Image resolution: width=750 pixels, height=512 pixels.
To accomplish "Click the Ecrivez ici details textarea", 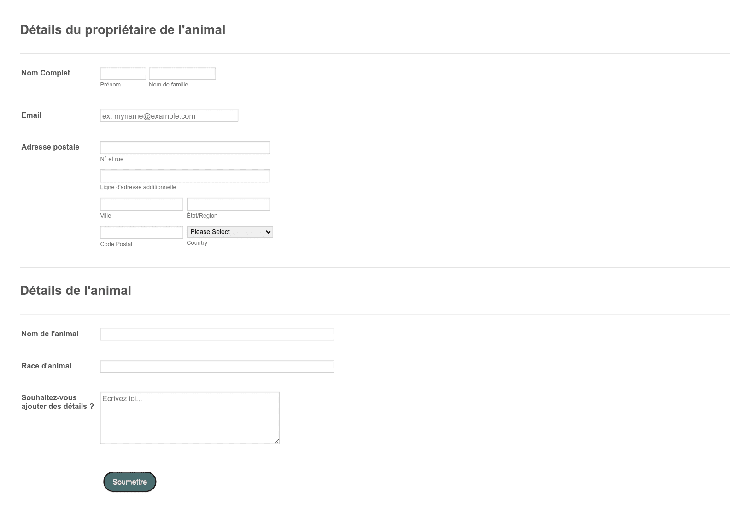I will [190, 418].
